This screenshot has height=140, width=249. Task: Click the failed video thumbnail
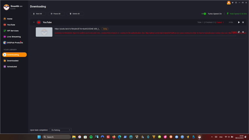[x=44, y=32]
